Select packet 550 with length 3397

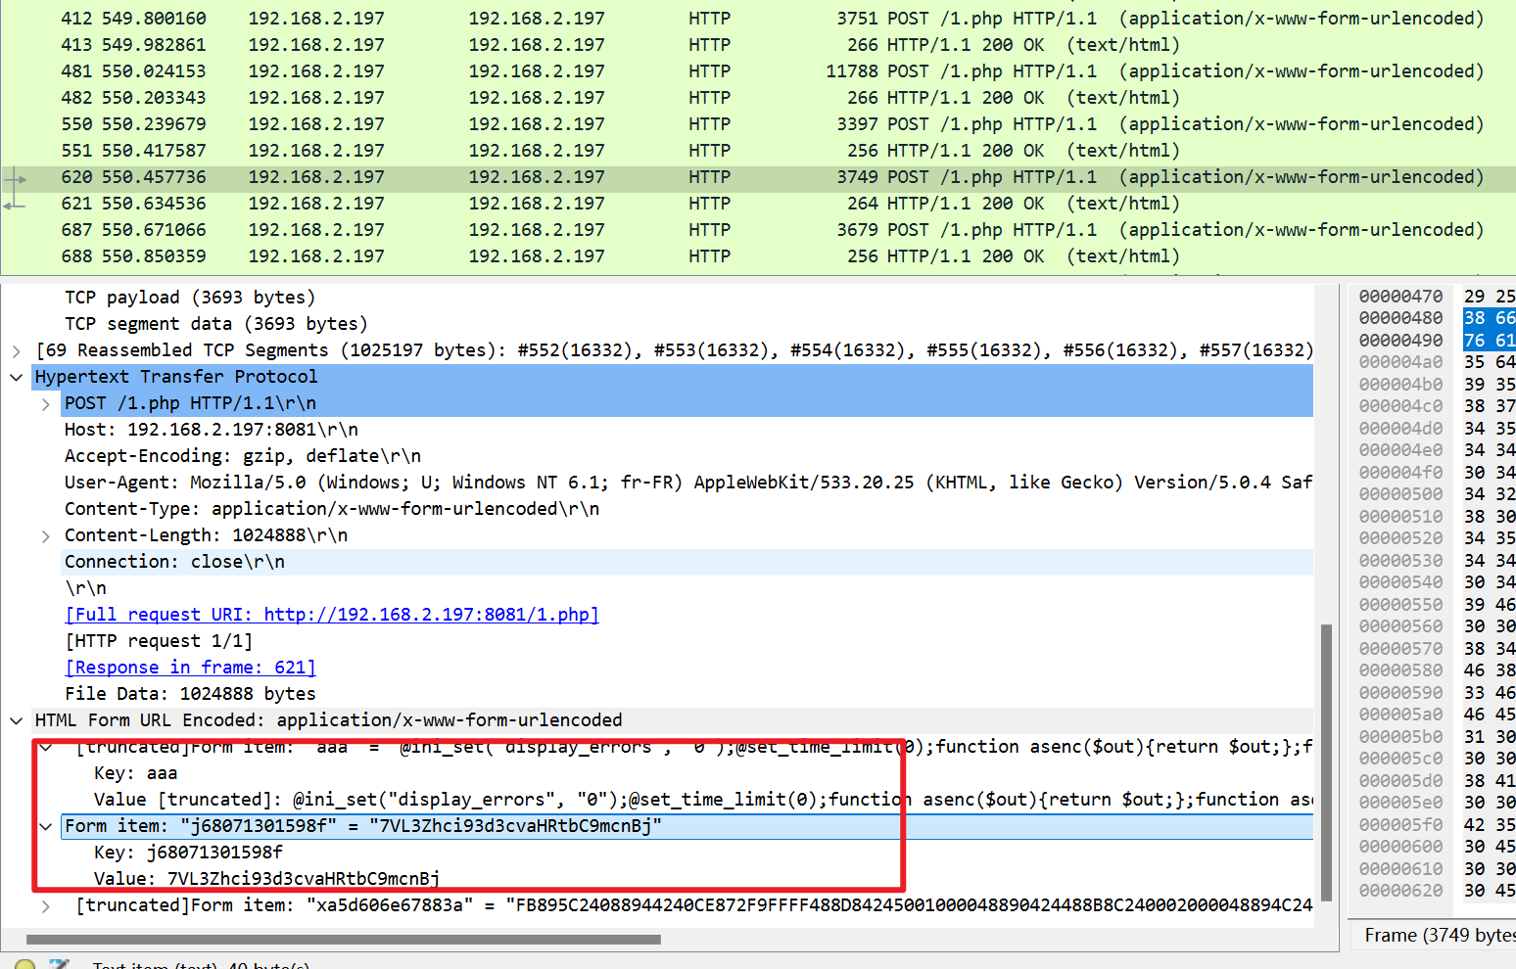(x=758, y=124)
